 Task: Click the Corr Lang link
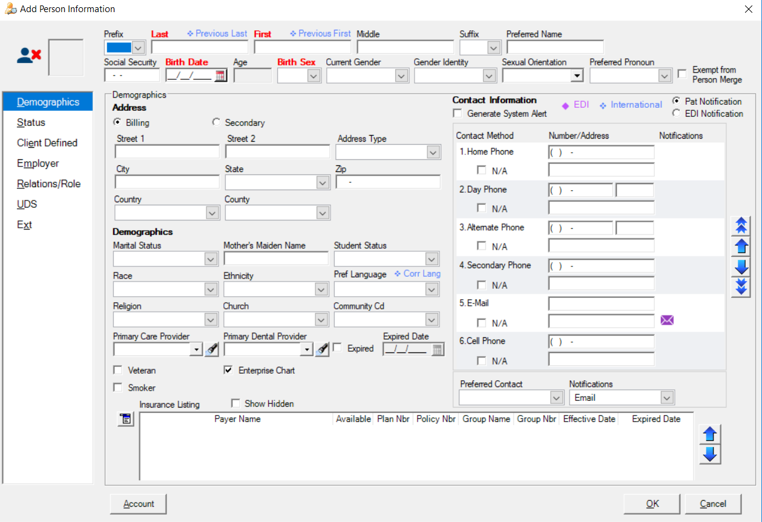click(418, 274)
